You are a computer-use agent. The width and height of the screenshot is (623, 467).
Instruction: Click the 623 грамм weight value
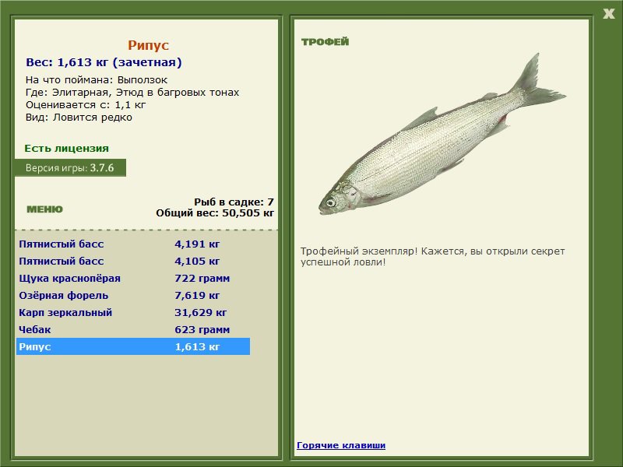point(202,329)
